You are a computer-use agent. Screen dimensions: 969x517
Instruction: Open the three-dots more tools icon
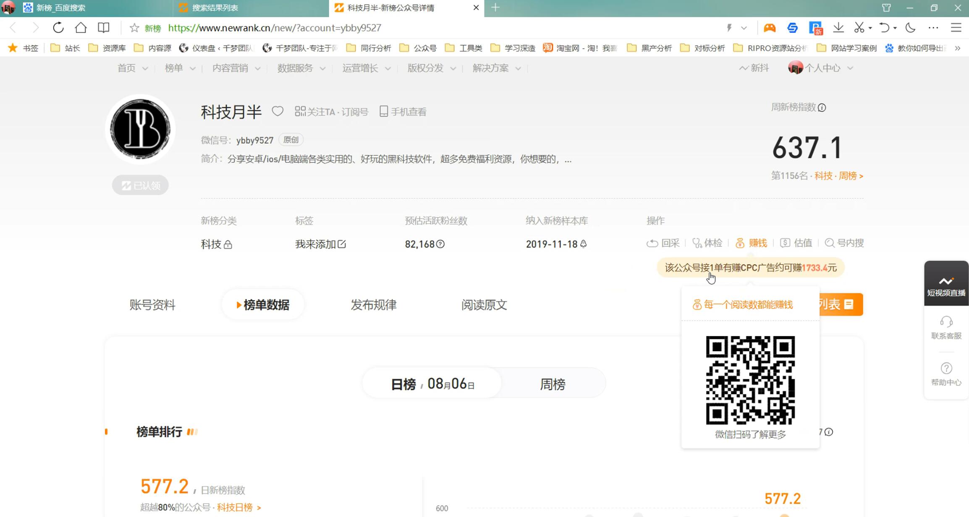point(933,28)
